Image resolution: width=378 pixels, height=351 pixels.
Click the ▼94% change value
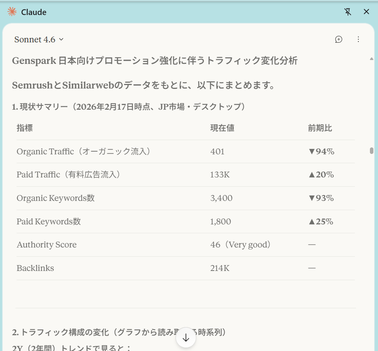[321, 152]
